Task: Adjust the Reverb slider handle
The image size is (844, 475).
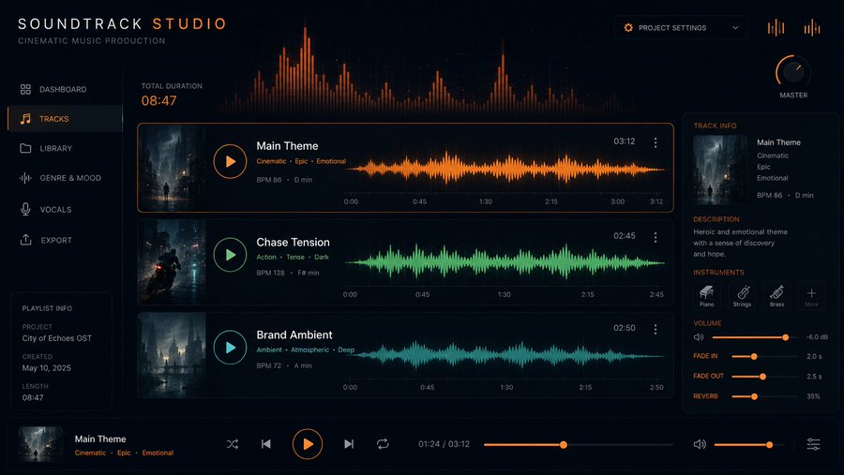Action: pos(754,396)
